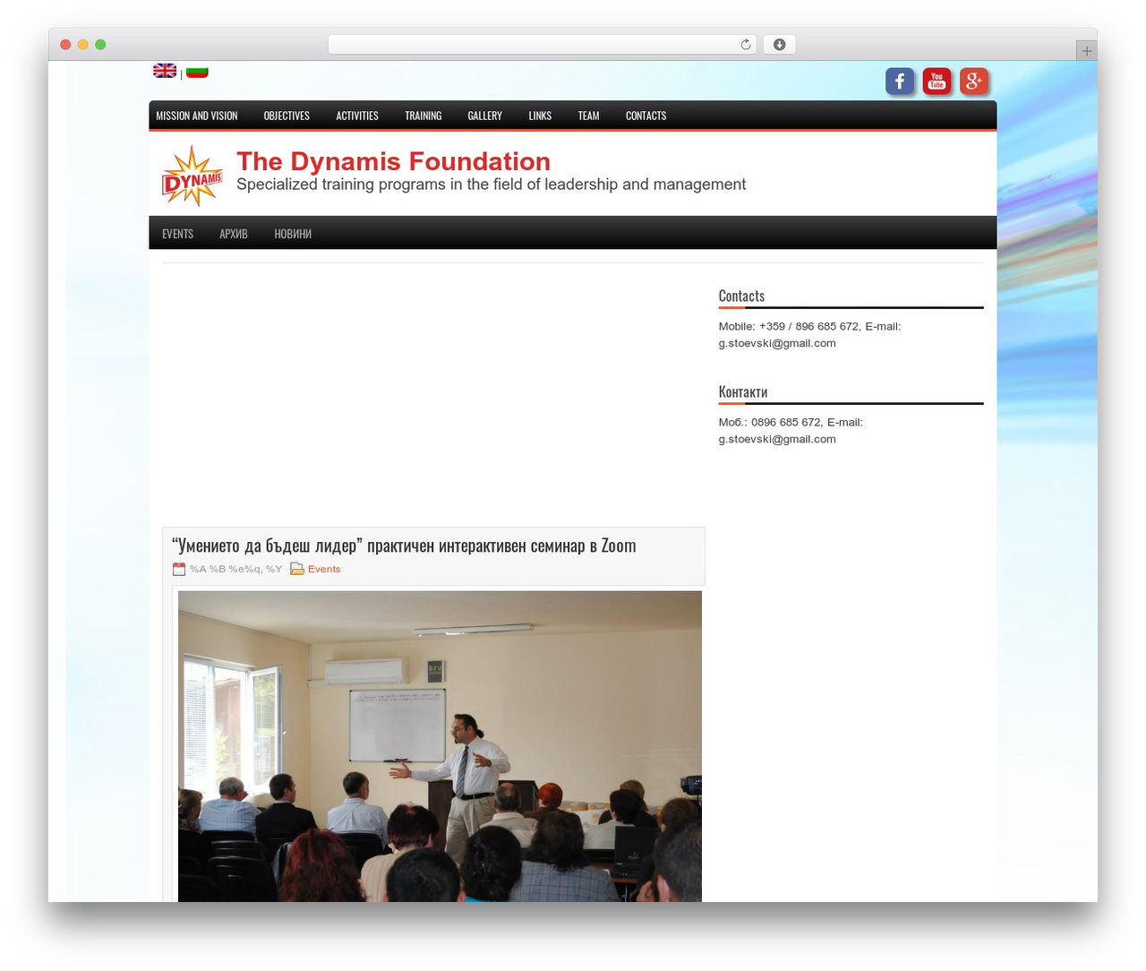The width and height of the screenshot is (1146, 971).
Task: Open the YouTube social icon
Action: (x=936, y=82)
